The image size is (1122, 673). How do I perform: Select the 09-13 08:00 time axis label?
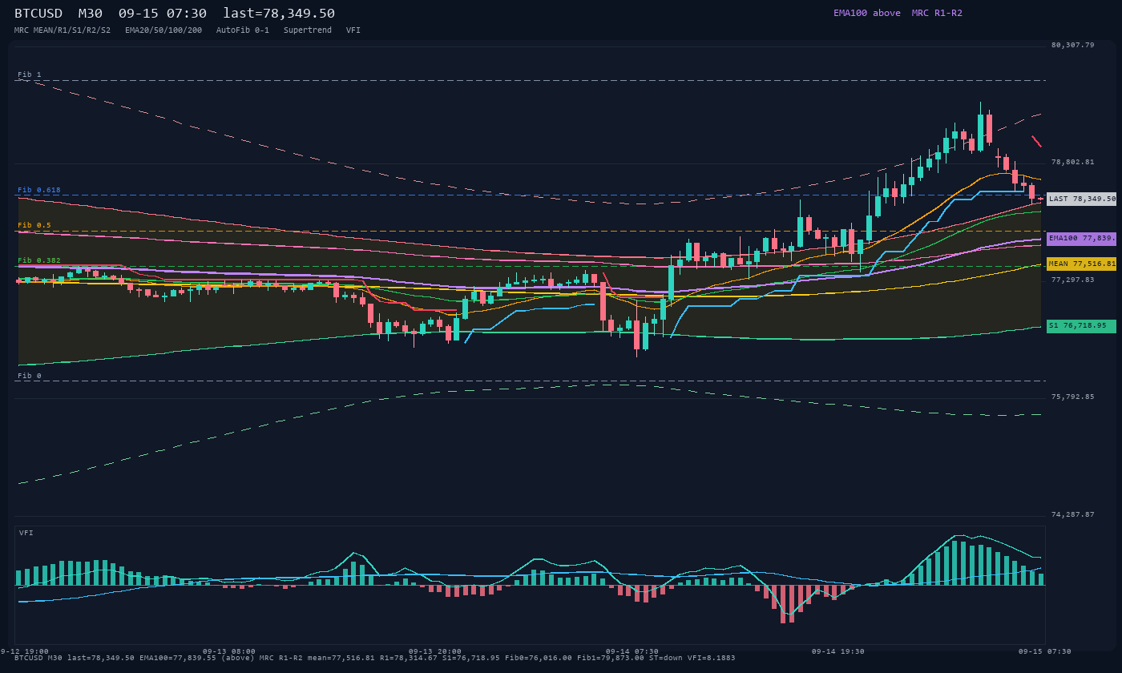[x=229, y=651]
